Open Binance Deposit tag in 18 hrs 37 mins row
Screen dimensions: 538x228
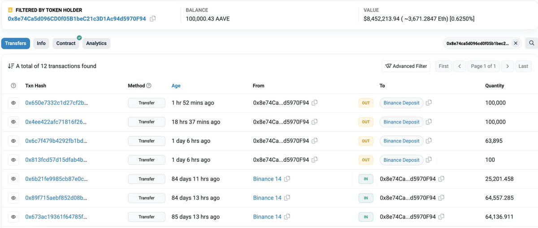401,122
